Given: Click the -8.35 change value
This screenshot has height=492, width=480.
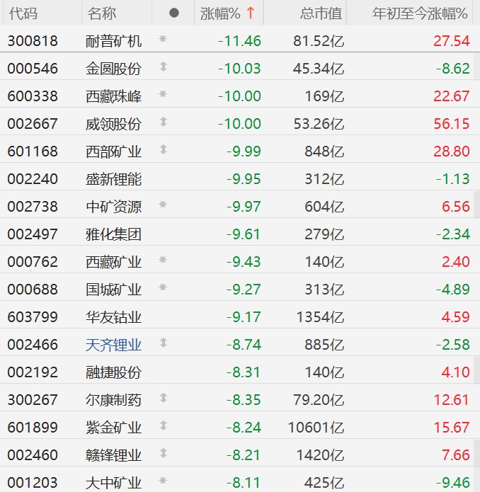Looking at the screenshot, I should pyautogui.click(x=244, y=400).
